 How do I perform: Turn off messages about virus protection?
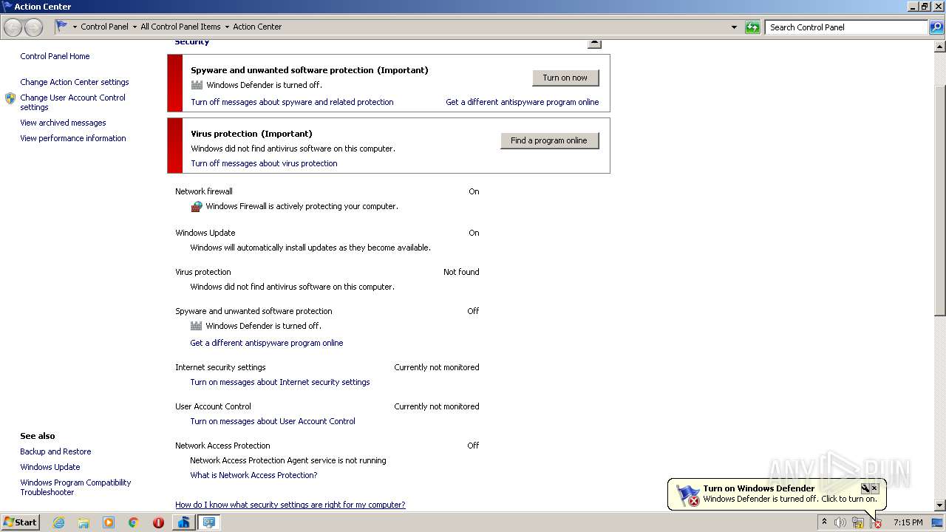tap(264, 163)
